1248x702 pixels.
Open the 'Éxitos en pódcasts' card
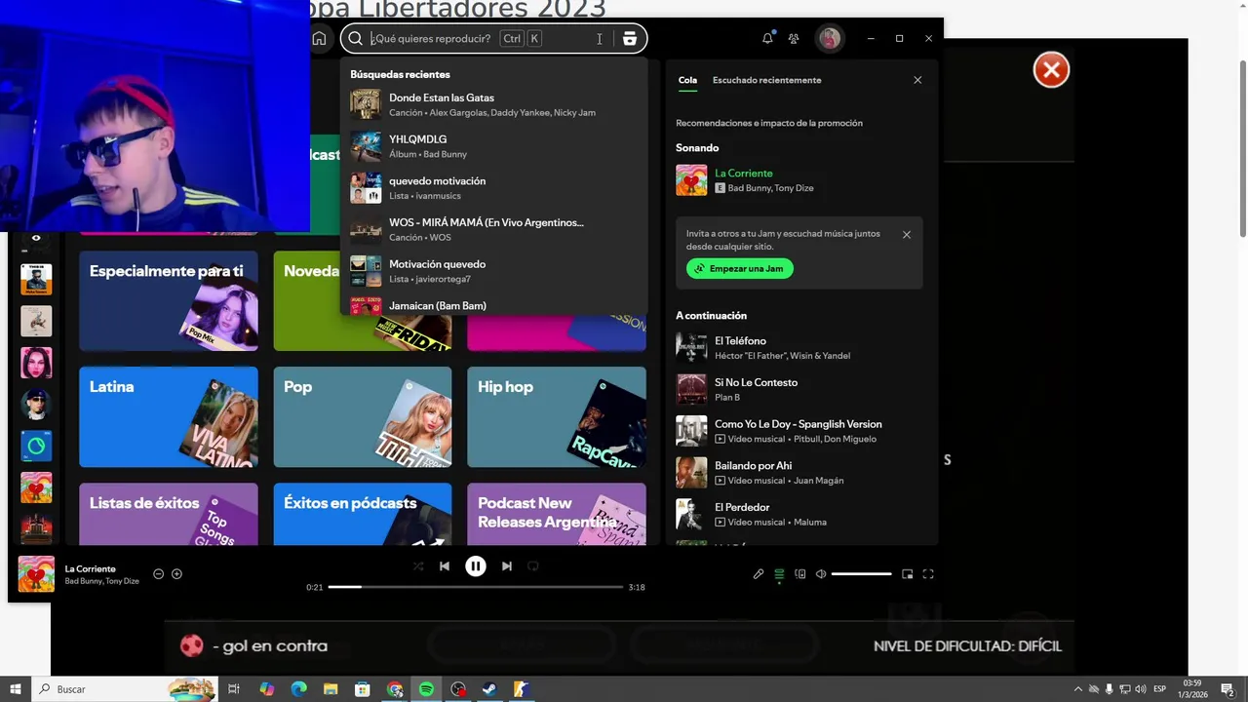[363, 514]
